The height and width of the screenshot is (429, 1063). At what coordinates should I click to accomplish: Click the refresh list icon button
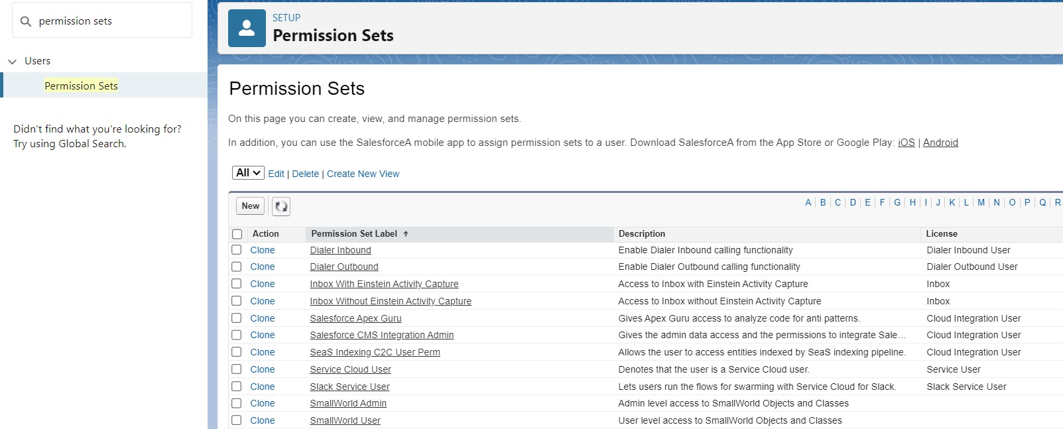tap(281, 206)
